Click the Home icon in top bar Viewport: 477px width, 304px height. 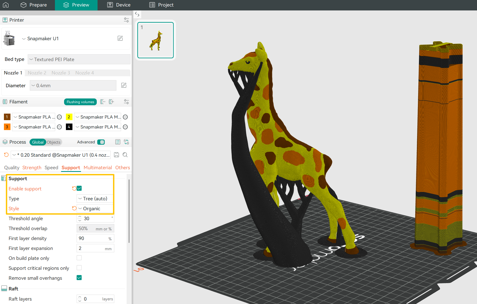click(6, 5)
